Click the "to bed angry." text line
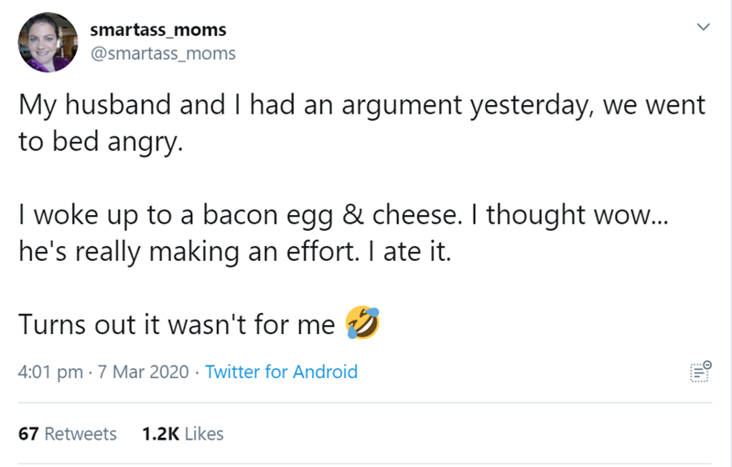 click(x=93, y=142)
